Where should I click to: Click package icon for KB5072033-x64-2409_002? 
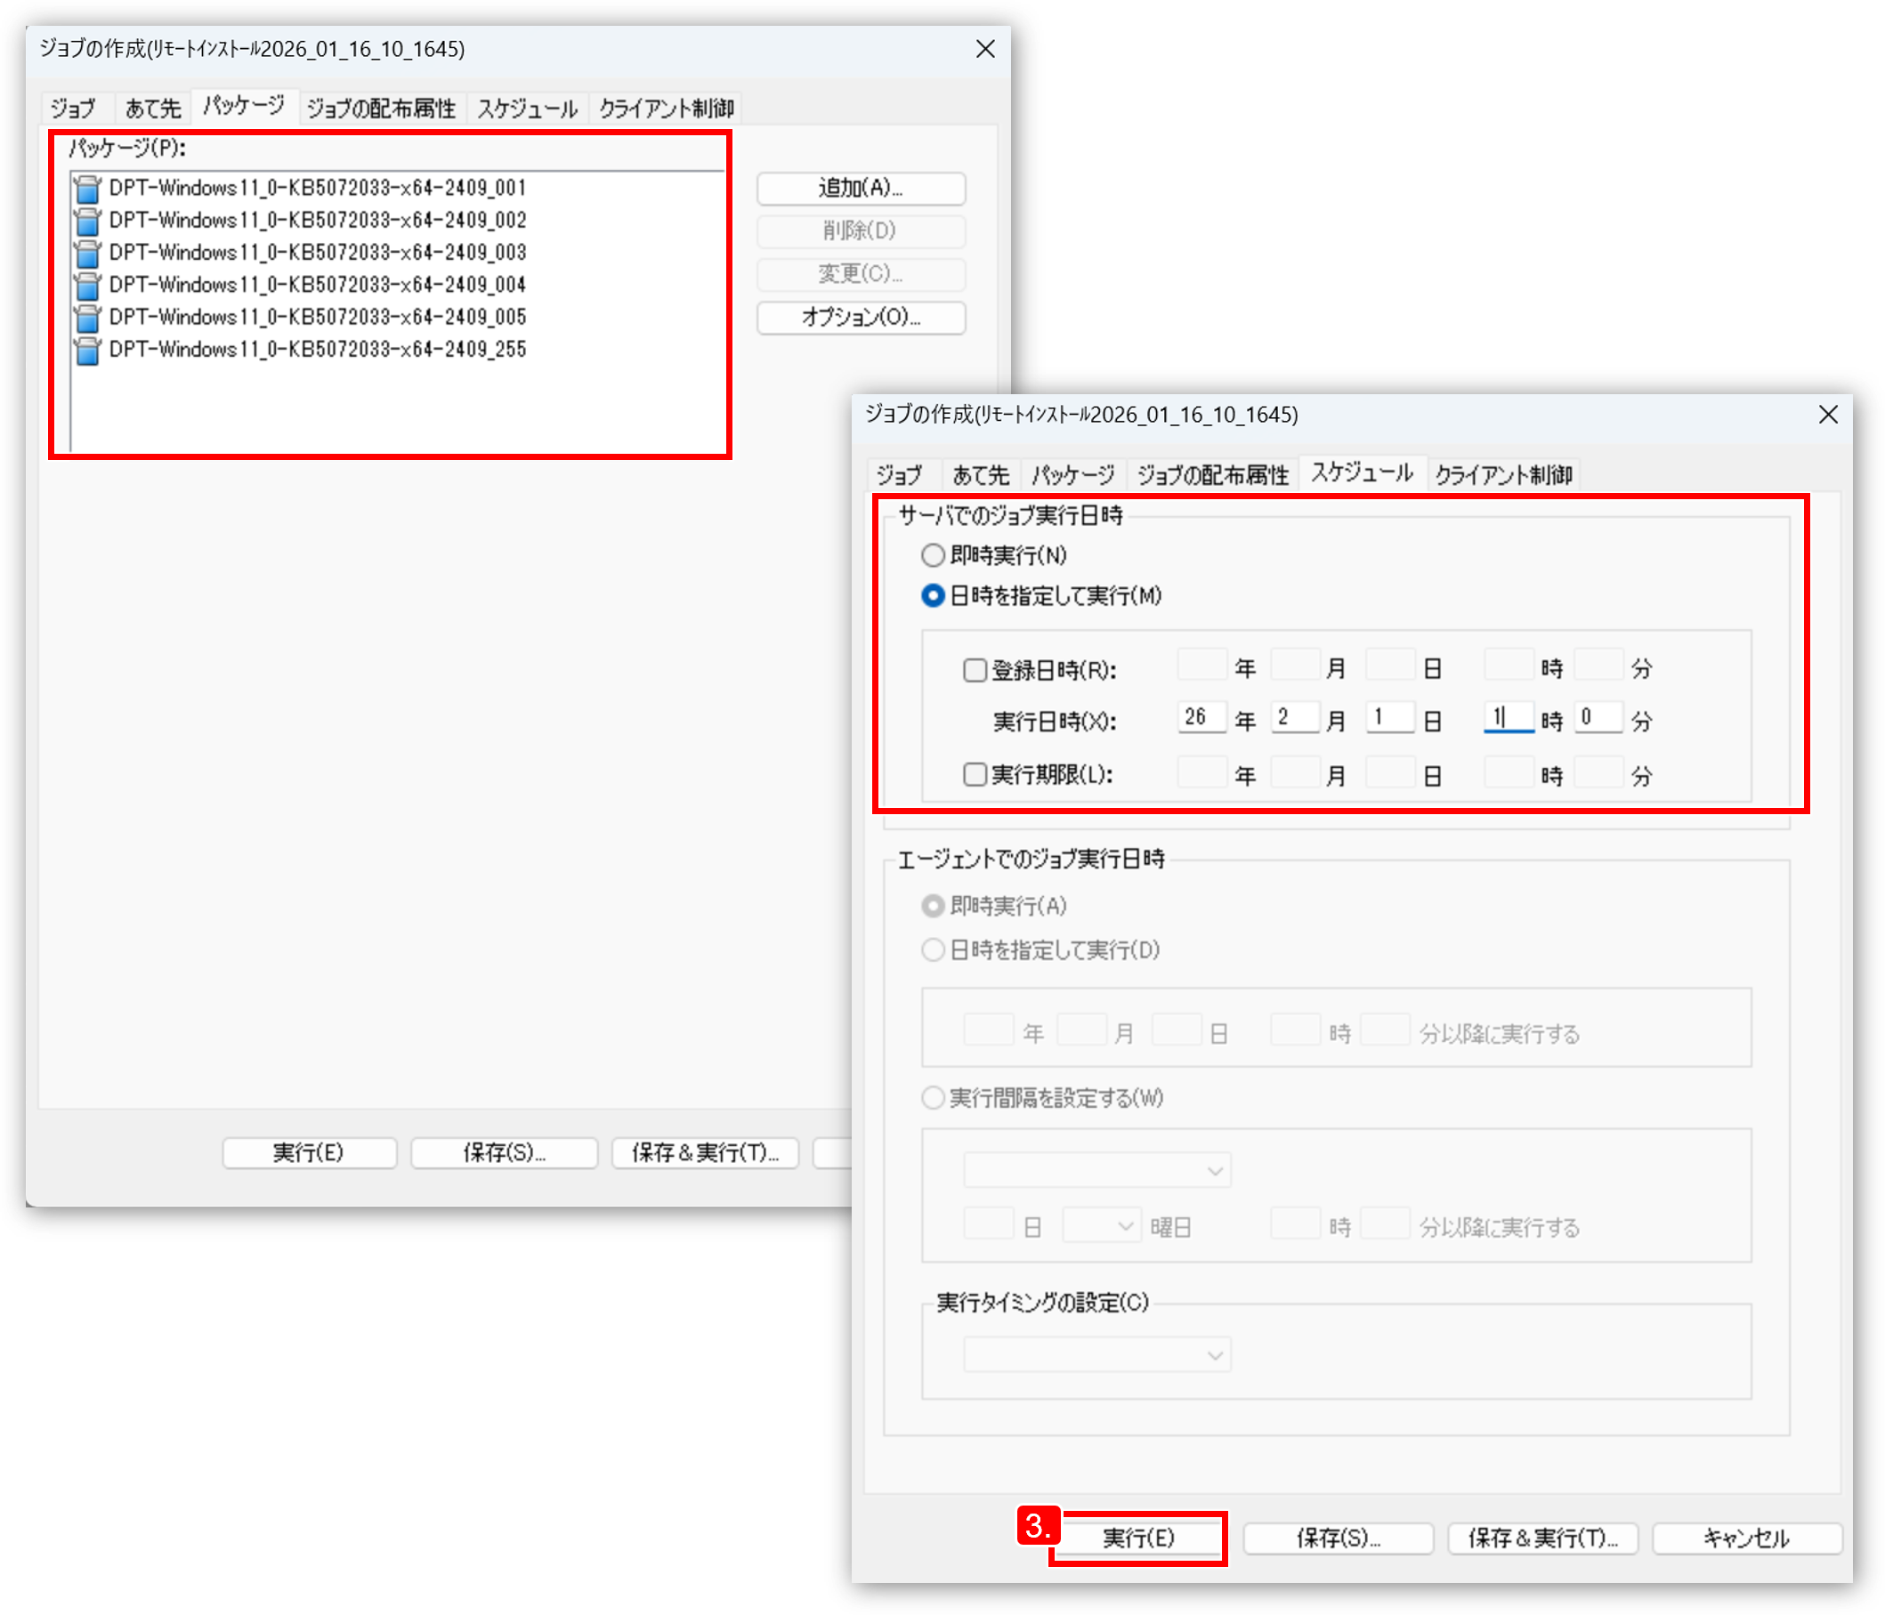click(87, 221)
